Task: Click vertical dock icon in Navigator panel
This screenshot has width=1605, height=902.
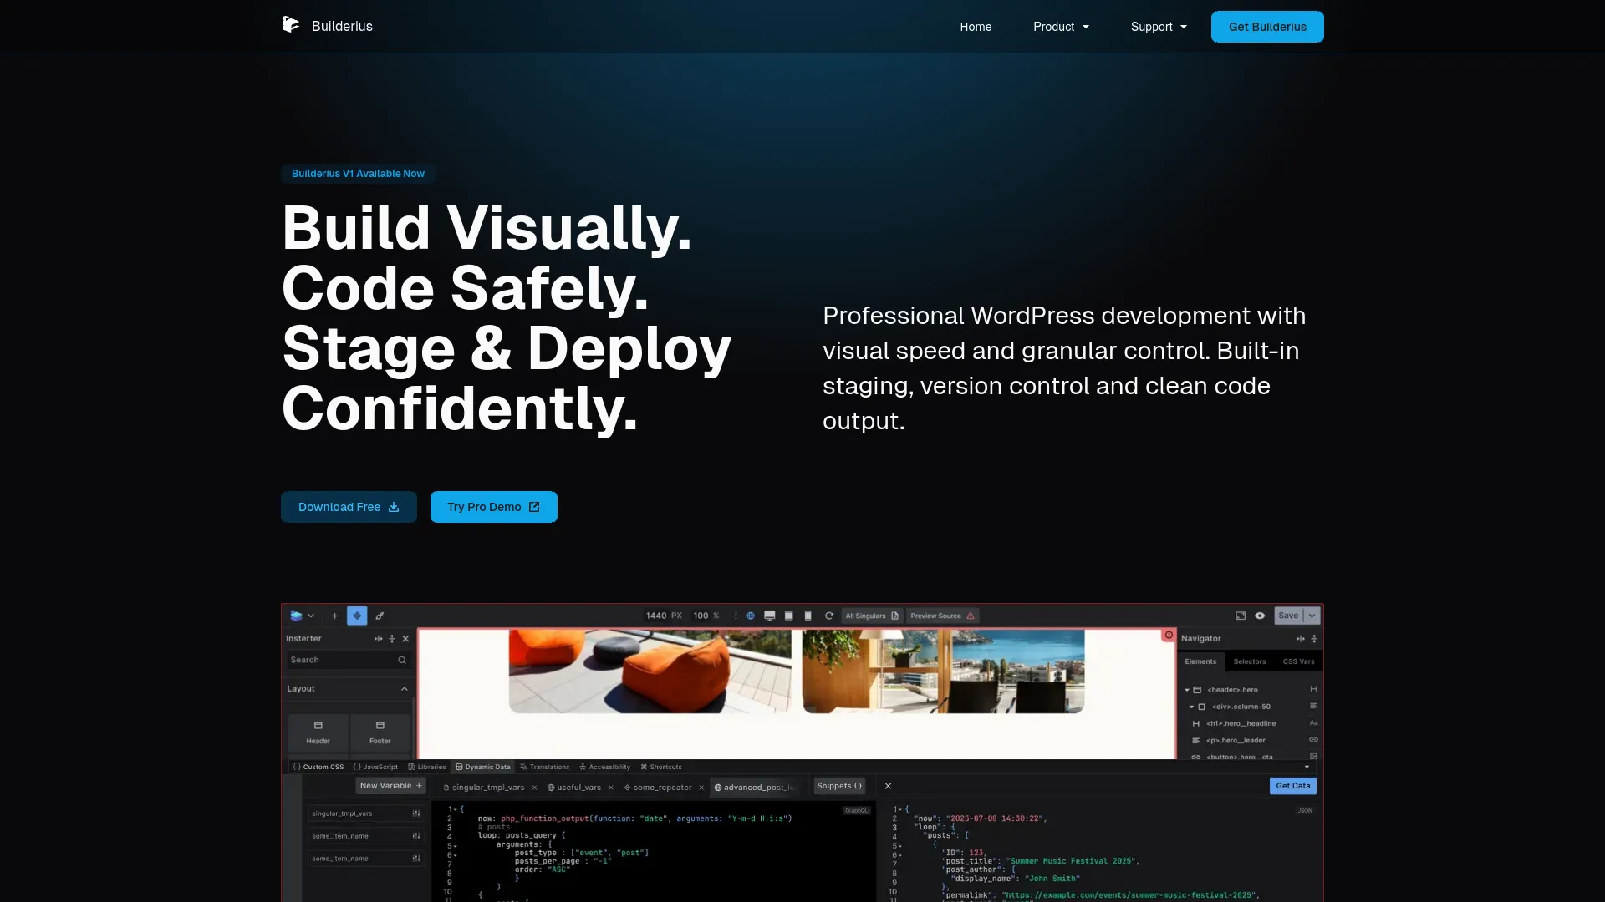Action: point(1314,639)
